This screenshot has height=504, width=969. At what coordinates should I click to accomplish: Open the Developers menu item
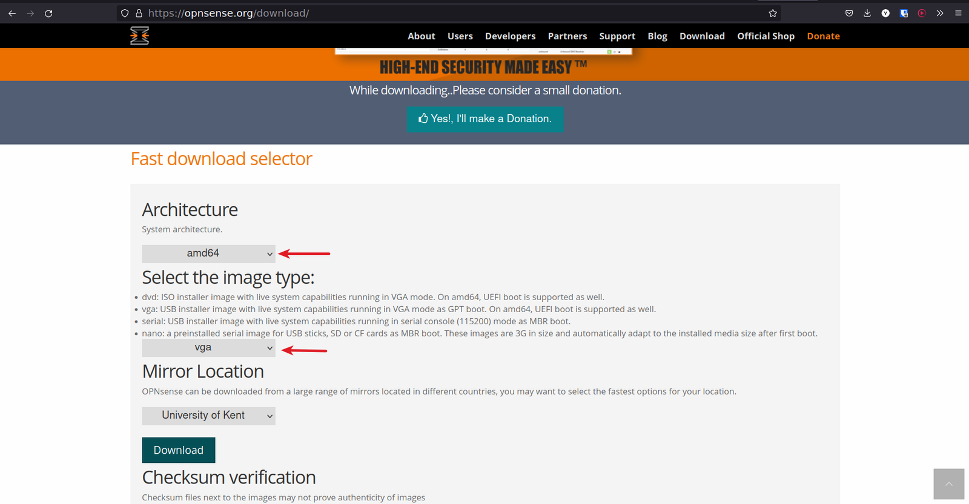pyautogui.click(x=511, y=36)
